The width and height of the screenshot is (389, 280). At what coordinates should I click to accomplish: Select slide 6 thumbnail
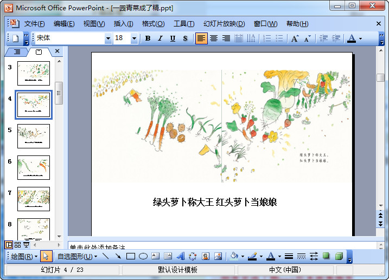click(x=34, y=167)
